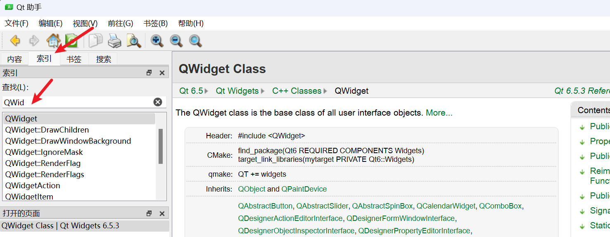Follow the More... link
Image resolution: width=610 pixels, height=237 pixels.
439,113
